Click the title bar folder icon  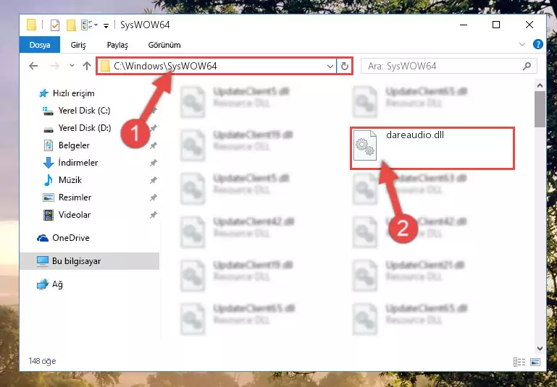point(31,25)
